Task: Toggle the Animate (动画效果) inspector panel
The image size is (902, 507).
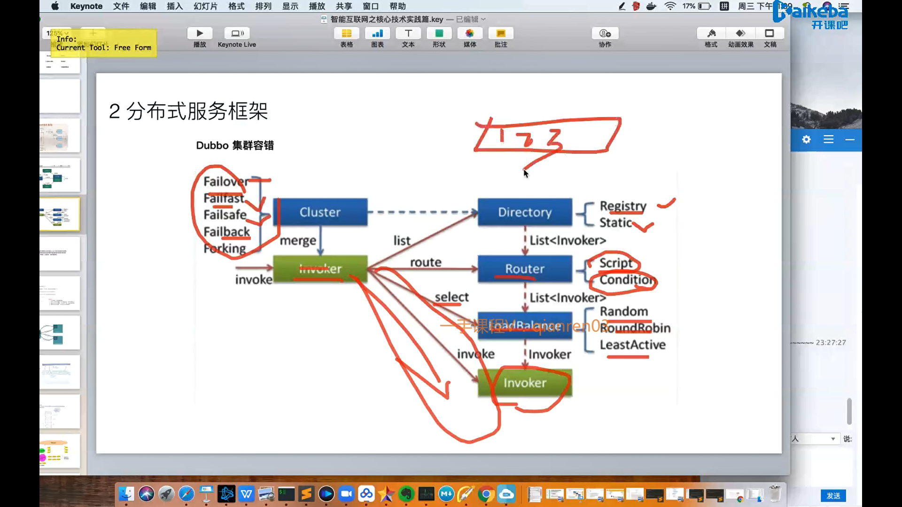Action: pyautogui.click(x=740, y=34)
